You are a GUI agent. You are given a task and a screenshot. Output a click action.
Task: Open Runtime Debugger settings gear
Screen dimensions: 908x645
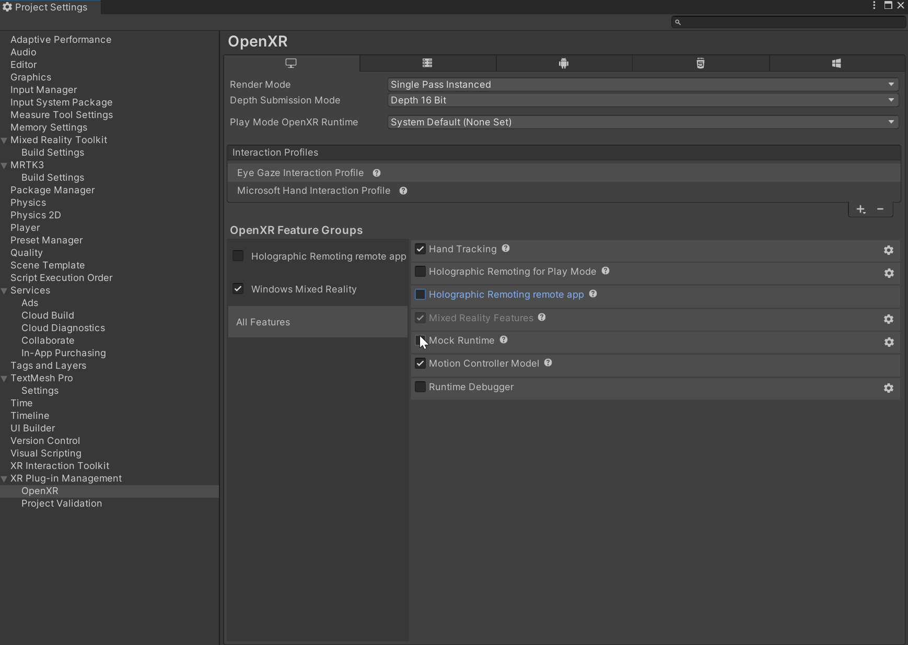[889, 388]
